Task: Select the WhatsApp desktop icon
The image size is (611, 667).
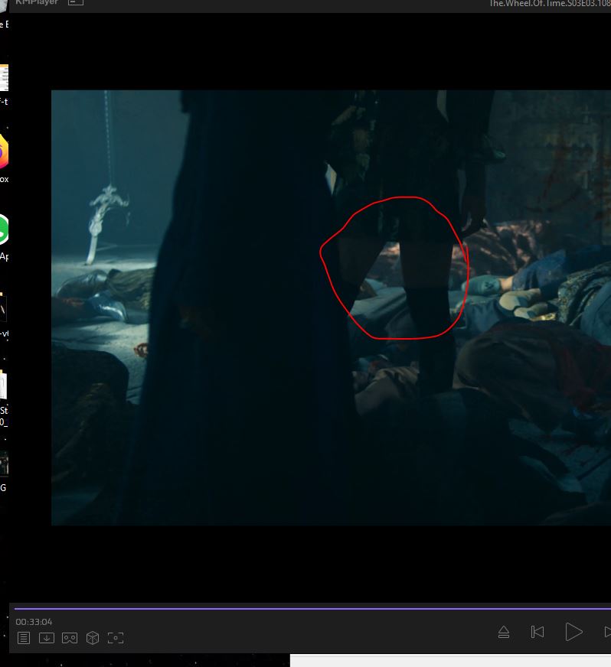Action: (x=3, y=229)
